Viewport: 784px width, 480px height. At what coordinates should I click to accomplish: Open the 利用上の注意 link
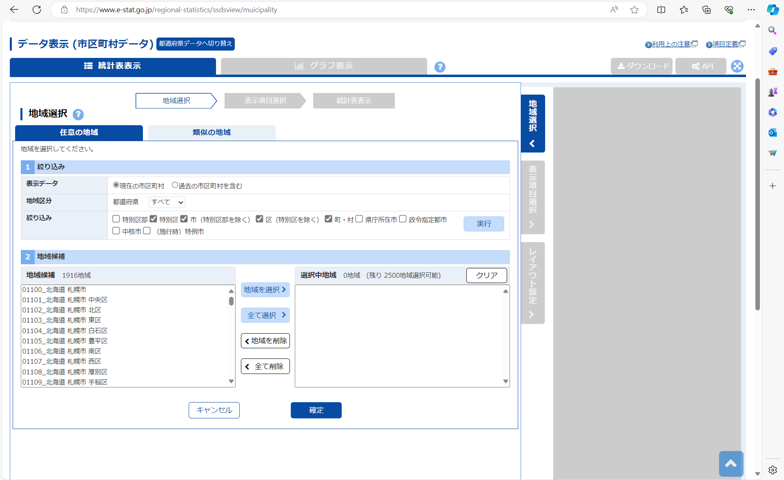[670, 44]
